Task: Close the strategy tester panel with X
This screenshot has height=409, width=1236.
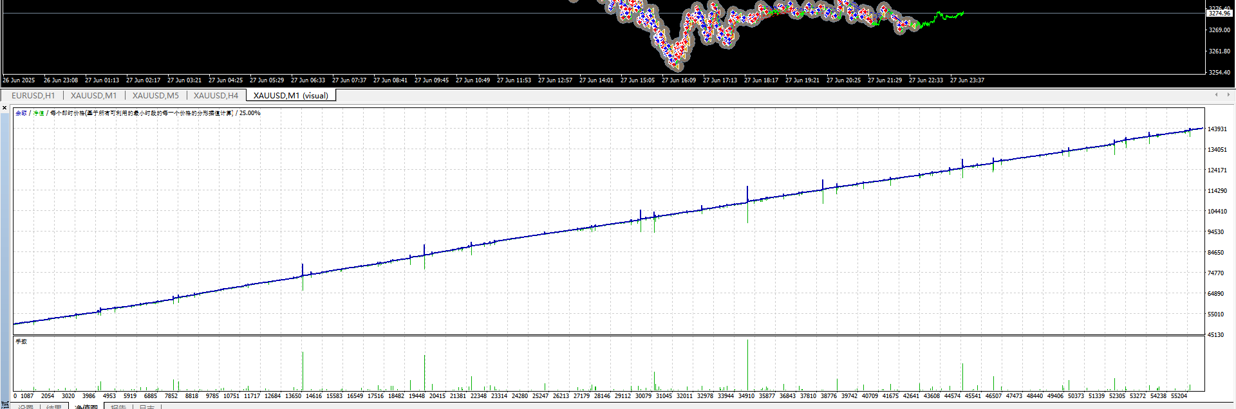Action: tap(5, 108)
